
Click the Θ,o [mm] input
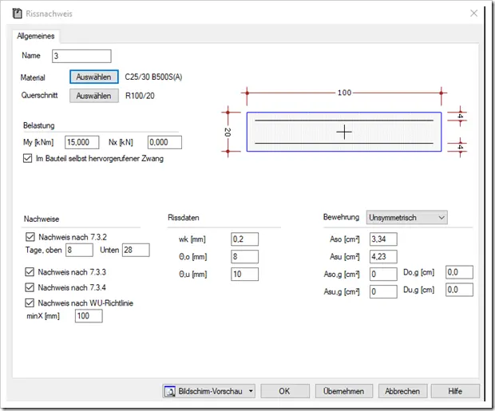click(244, 257)
